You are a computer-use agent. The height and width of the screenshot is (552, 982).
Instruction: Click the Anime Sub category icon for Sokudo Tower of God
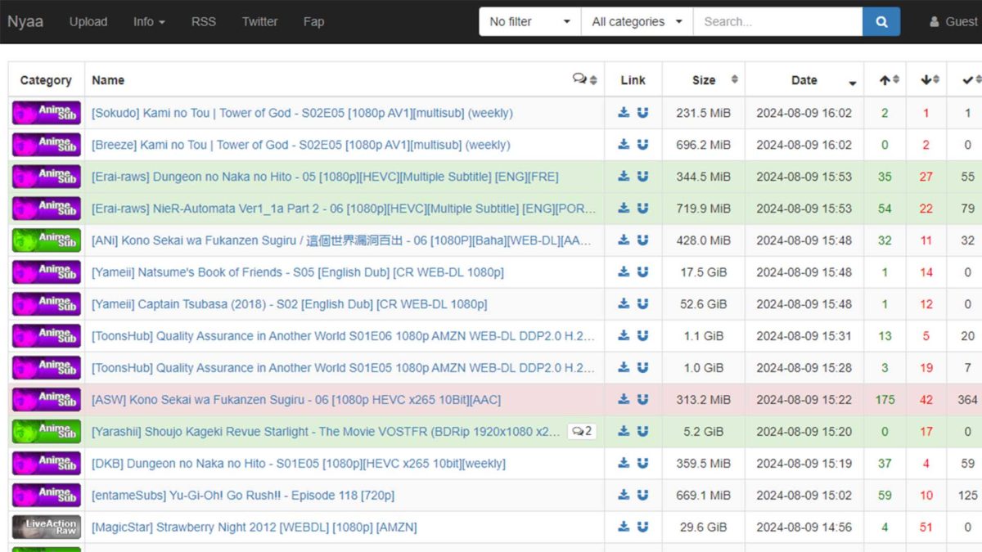point(46,113)
